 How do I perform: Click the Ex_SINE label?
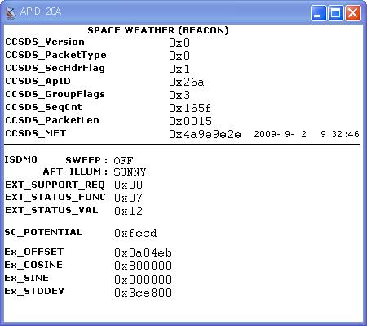coord(27,278)
